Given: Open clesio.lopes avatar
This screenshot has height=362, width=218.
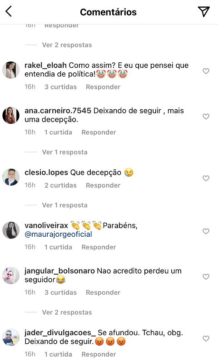Looking at the screenshot, I should (11, 177).
